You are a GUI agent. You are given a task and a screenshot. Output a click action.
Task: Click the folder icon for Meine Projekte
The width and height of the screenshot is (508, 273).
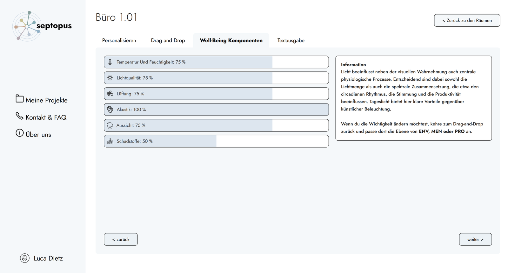[x=20, y=99]
